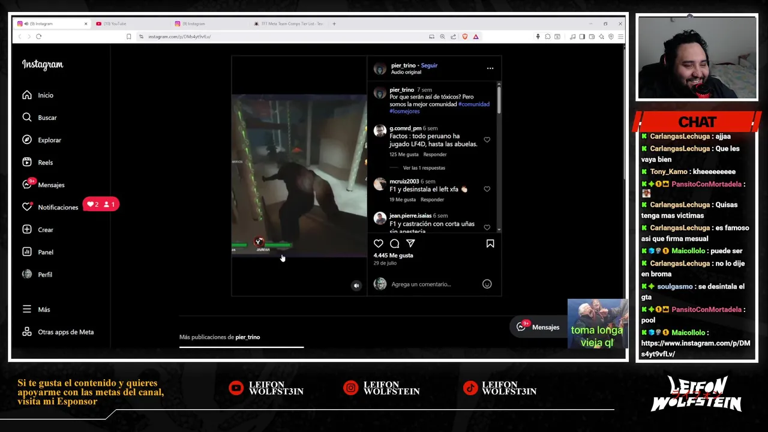Viewport: 768px width, 432px height.
Task: Click the Instagram link in stream chat
Action: (695, 349)
